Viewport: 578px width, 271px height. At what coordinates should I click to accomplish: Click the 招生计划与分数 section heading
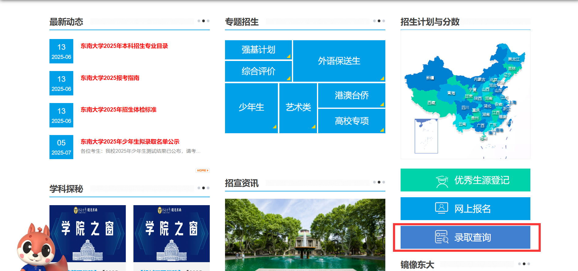pyautogui.click(x=430, y=22)
